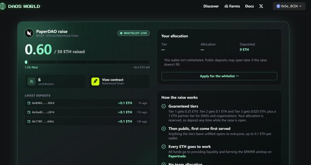Click the yellow feather contract icon

click(95, 81)
